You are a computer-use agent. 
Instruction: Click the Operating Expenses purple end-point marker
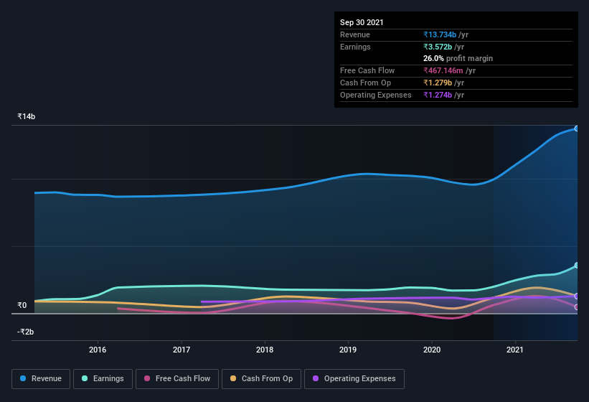(577, 296)
